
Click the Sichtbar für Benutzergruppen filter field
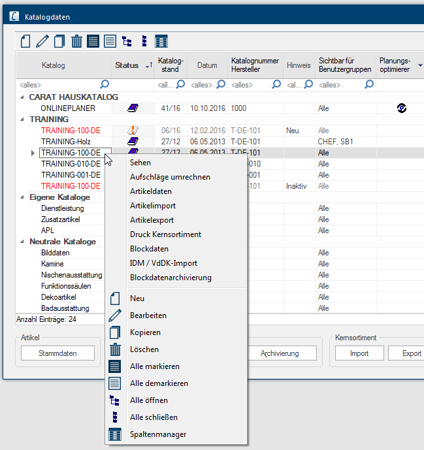click(340, 84)
